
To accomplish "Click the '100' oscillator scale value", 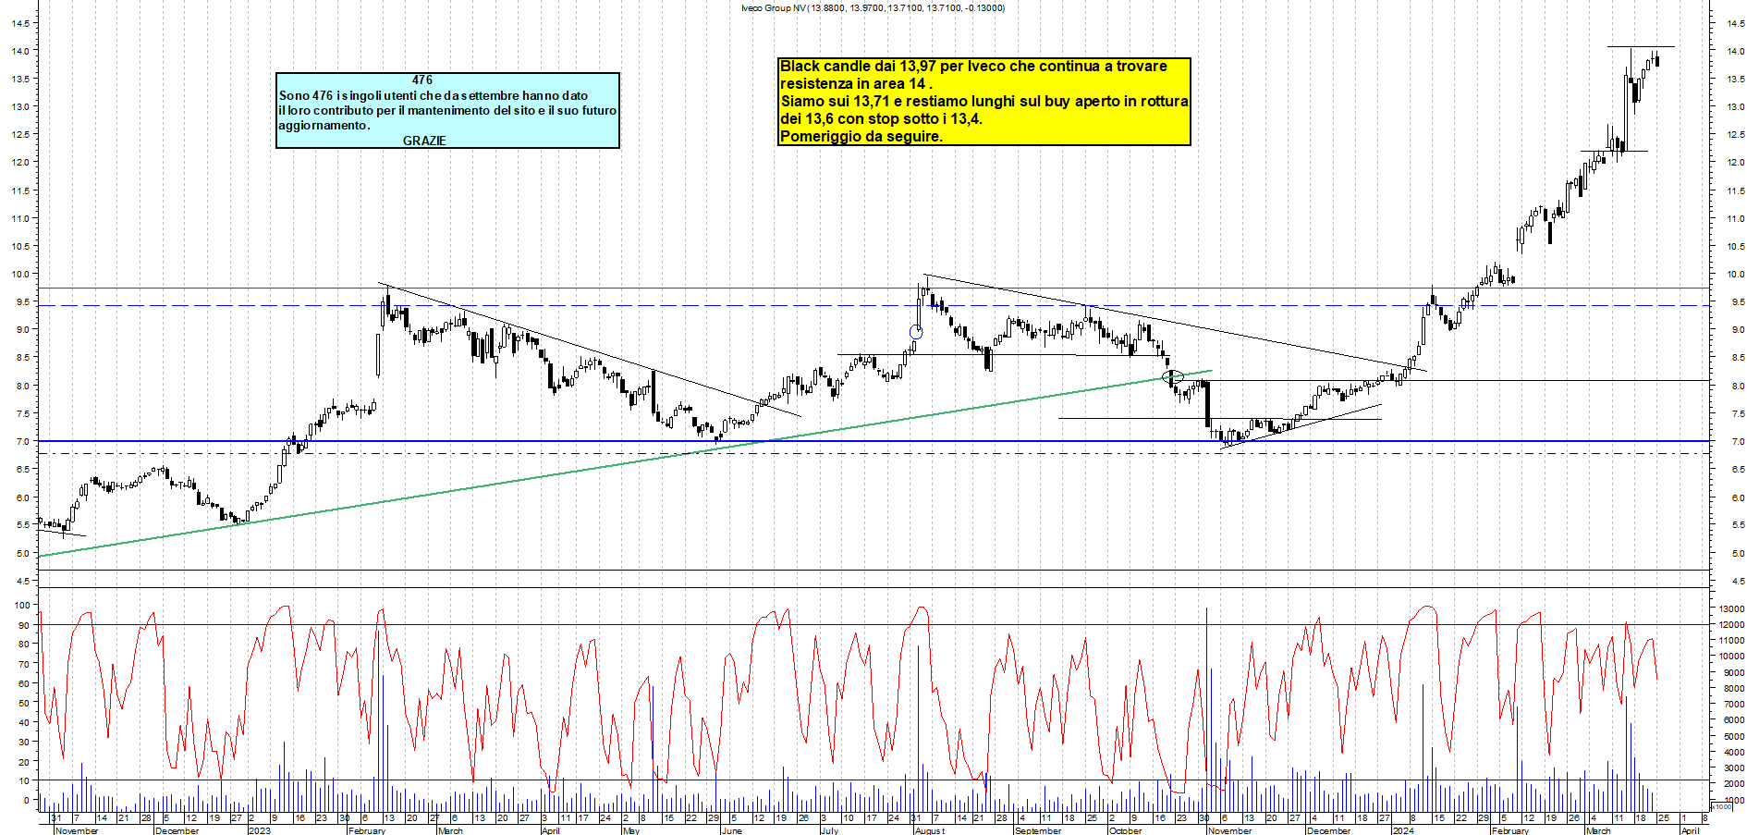I will (21, 605).
